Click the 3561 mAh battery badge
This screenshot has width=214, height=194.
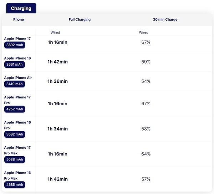click(15, 65)
